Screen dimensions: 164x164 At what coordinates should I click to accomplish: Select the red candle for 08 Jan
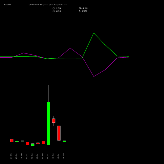tap(43, 142)
